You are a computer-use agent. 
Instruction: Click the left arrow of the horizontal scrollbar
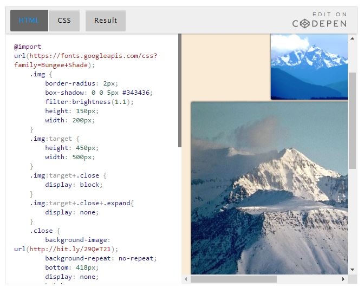[x=186, y=279]
